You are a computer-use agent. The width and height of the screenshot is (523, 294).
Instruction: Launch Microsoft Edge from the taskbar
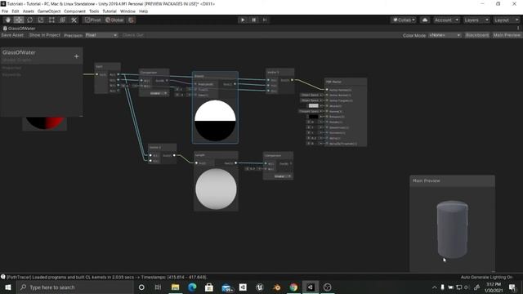(x=192, y=287)
